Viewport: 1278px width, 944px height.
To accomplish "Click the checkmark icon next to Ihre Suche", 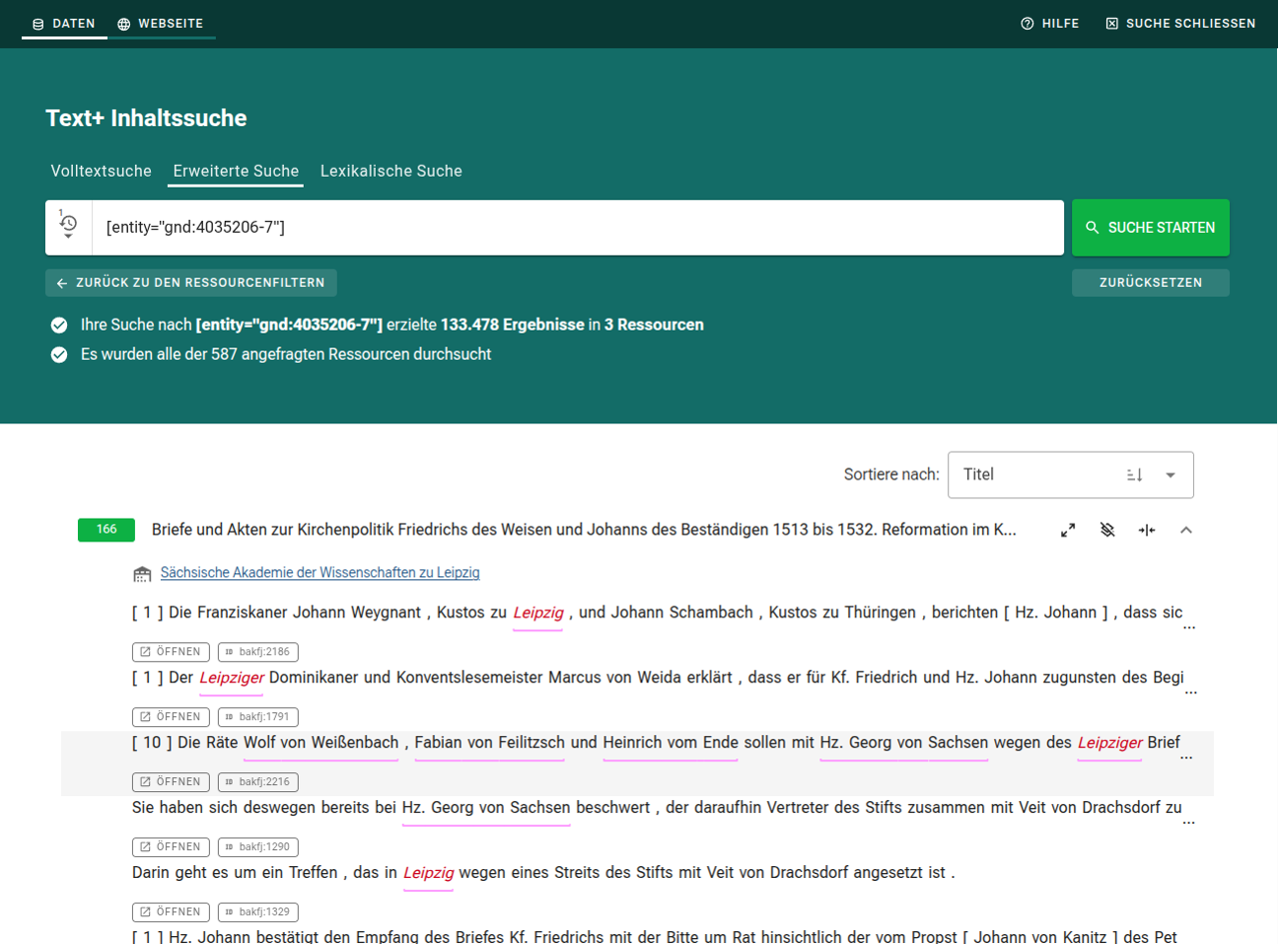I will (59, 326).
